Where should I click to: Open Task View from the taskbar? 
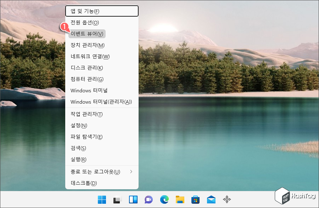point(117,200)
